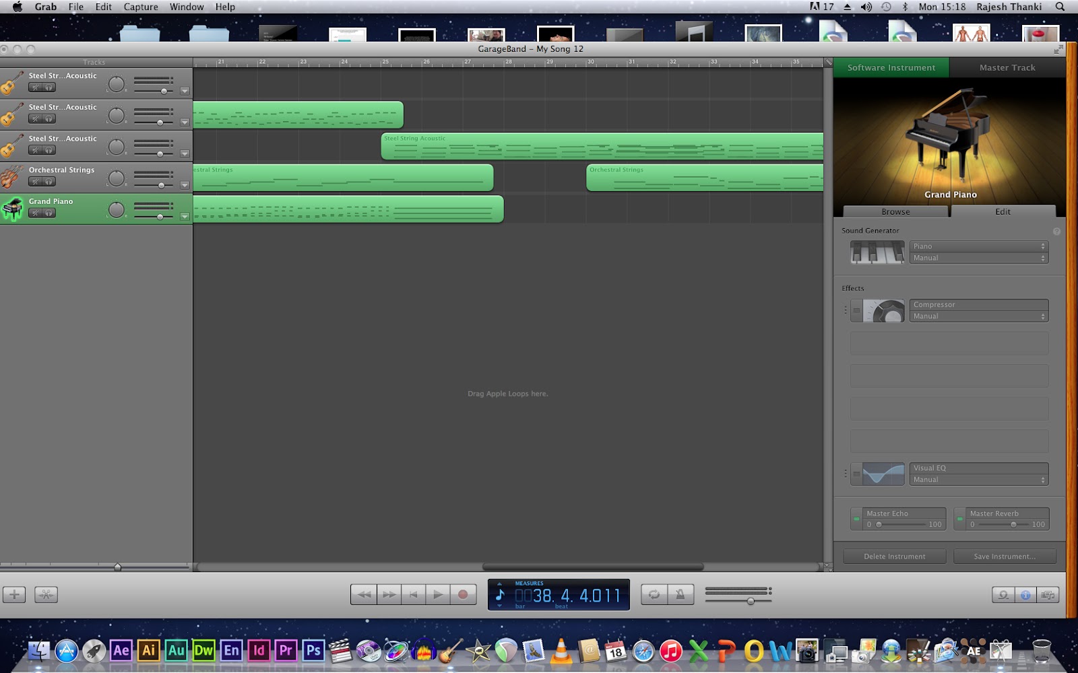The image size is (1078, 673).
Task: Open Spotlight search in the menu bar
Action: 1060,7
